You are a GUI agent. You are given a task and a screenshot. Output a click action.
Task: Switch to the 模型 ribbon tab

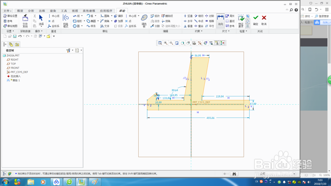point(20,11)
